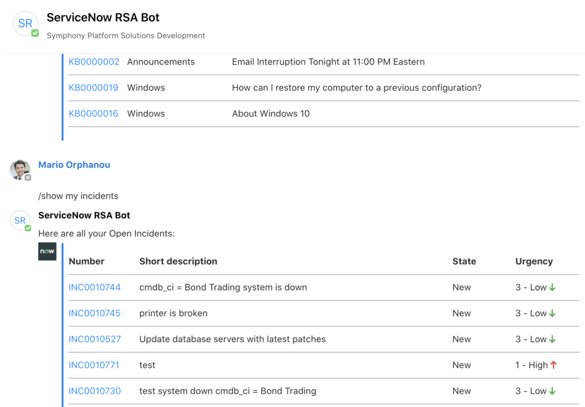Click 'Update database servers with latest patches'
Screen dimensions: 585x407
point(233,339)
